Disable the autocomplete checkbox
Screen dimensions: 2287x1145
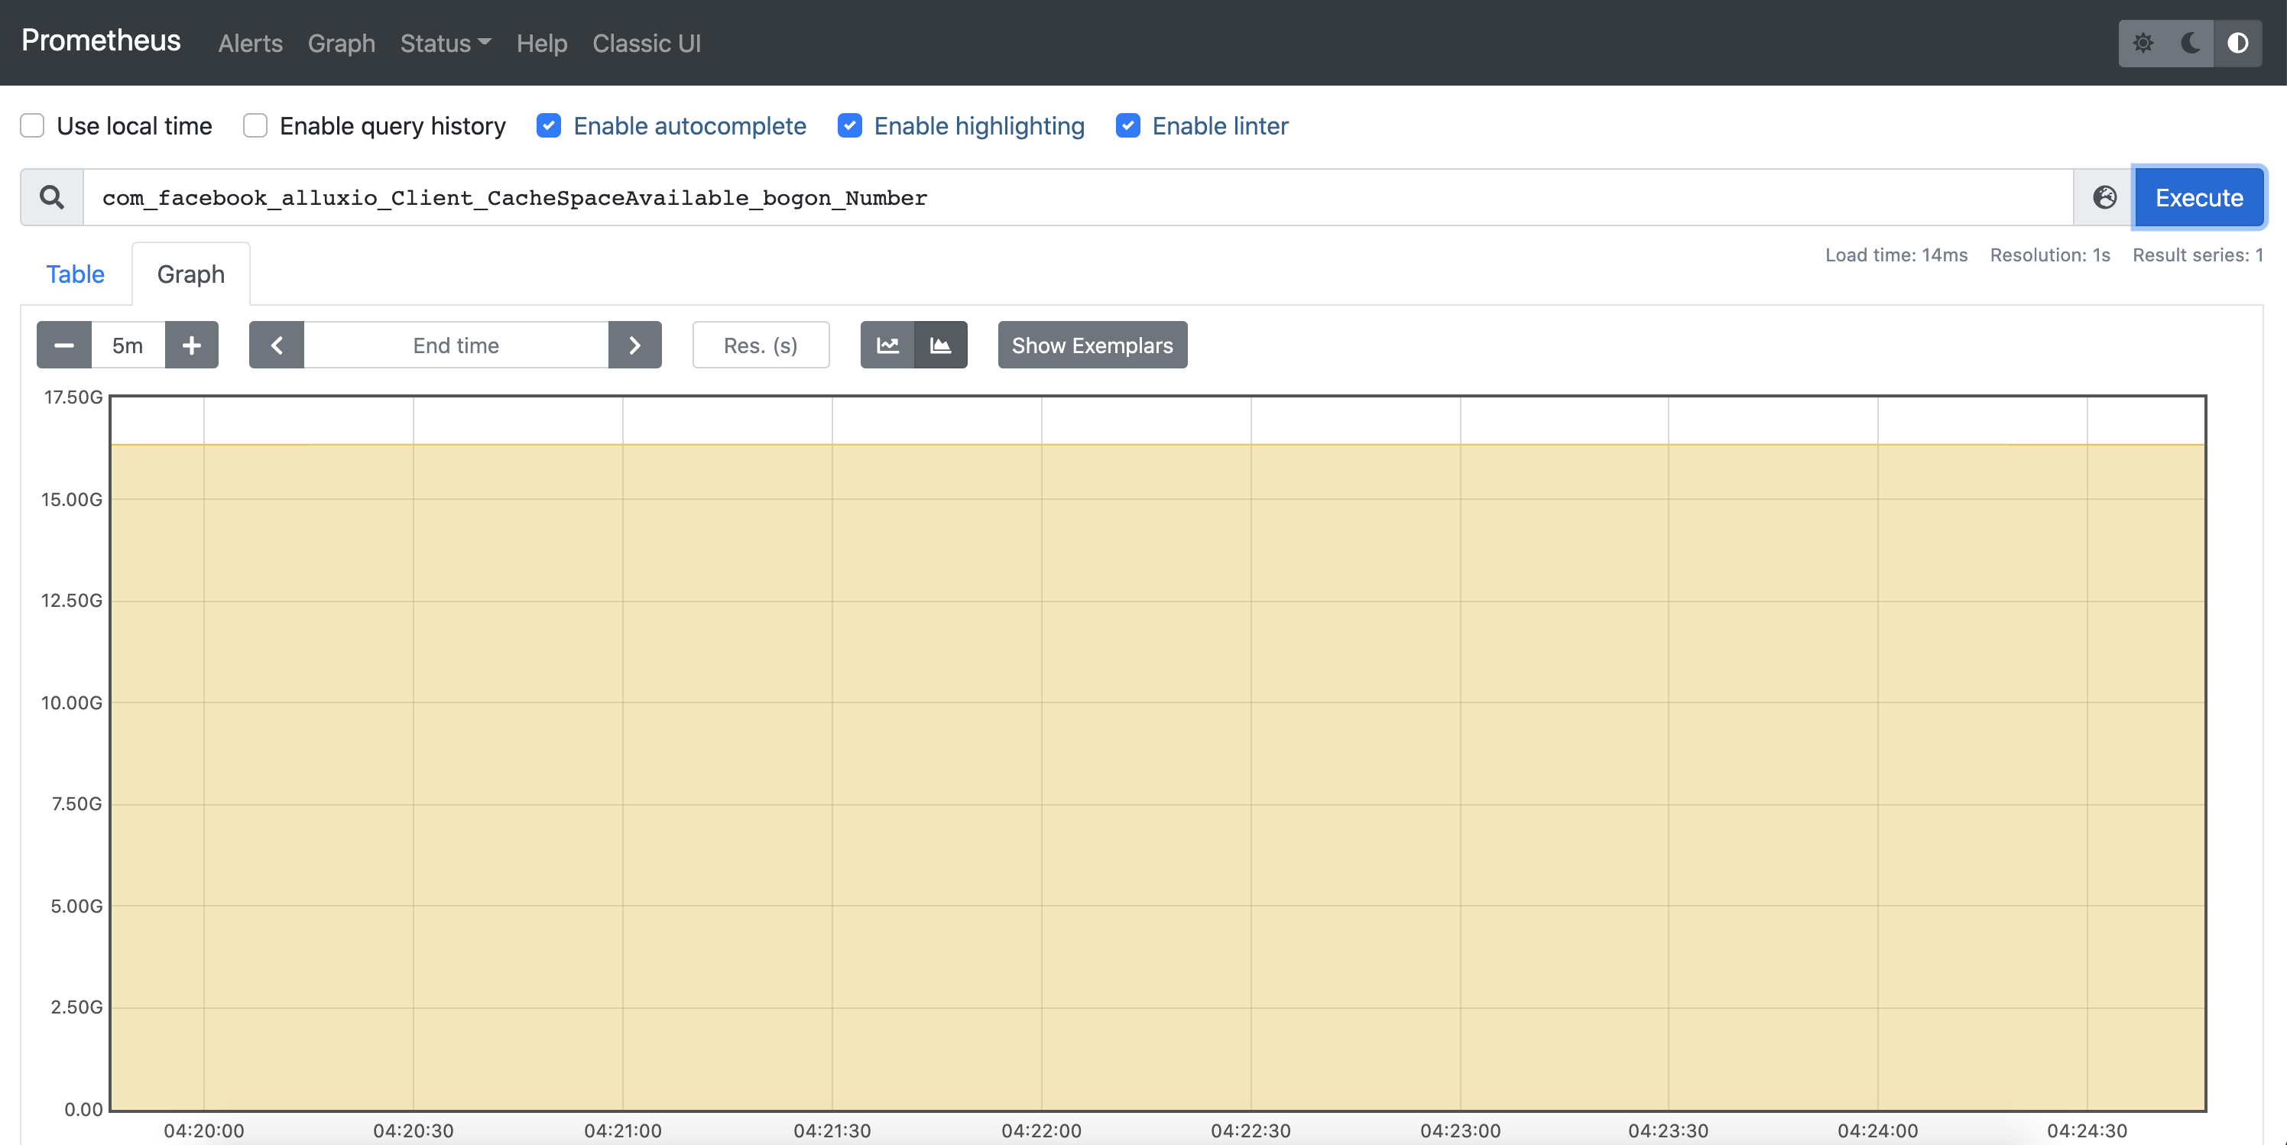pos(549,126)
